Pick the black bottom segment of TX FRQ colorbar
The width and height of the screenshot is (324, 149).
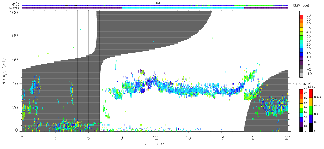click(x=301, y=129)
